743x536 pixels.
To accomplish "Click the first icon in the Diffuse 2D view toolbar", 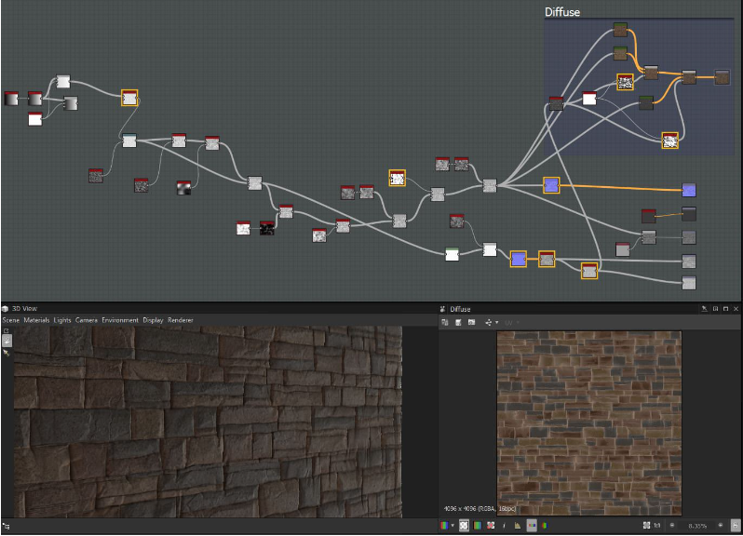I will point(445,323).
